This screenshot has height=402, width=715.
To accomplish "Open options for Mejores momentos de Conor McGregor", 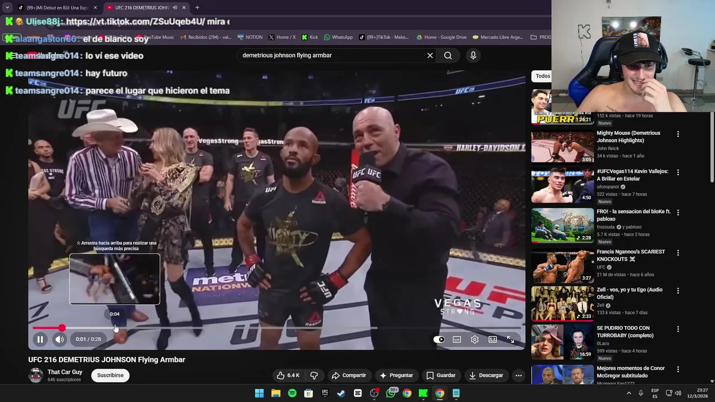I will click(678, 370).
